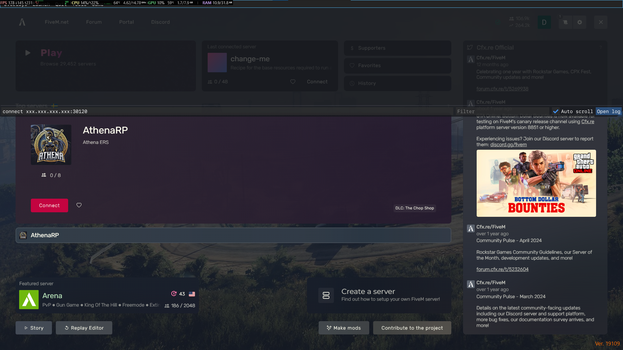Viewport: 623px width, 350px height.
Task: Open the notifications icon beside settings
Action: tap(565, 22)
